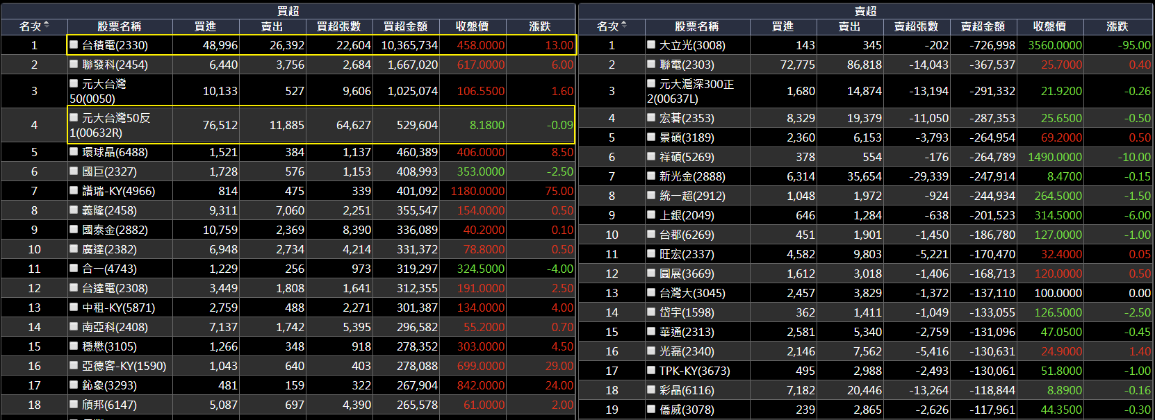Click the sort arrow beside 名次 in 買超 table
This screenshot has height=420, width=1155.
point(47,25)
